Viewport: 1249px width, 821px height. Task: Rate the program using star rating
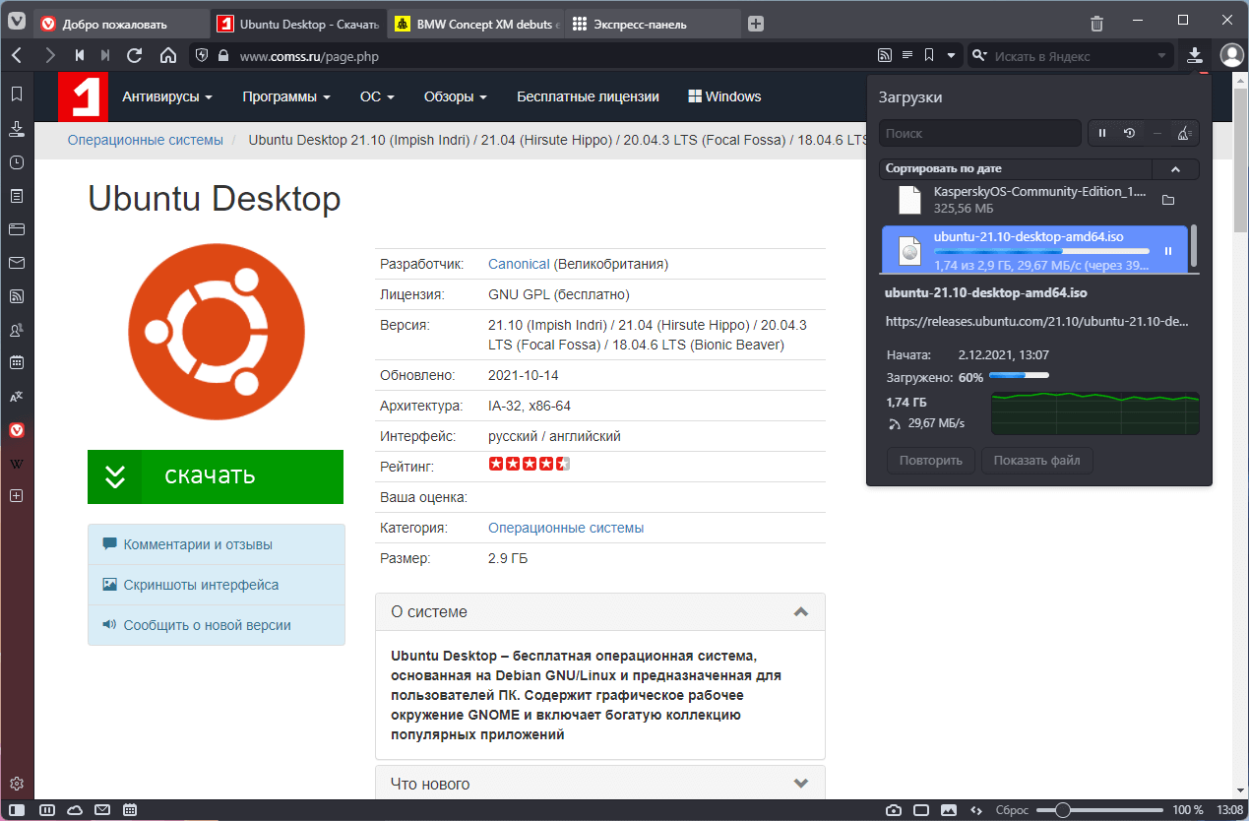(x=530, y=464)
